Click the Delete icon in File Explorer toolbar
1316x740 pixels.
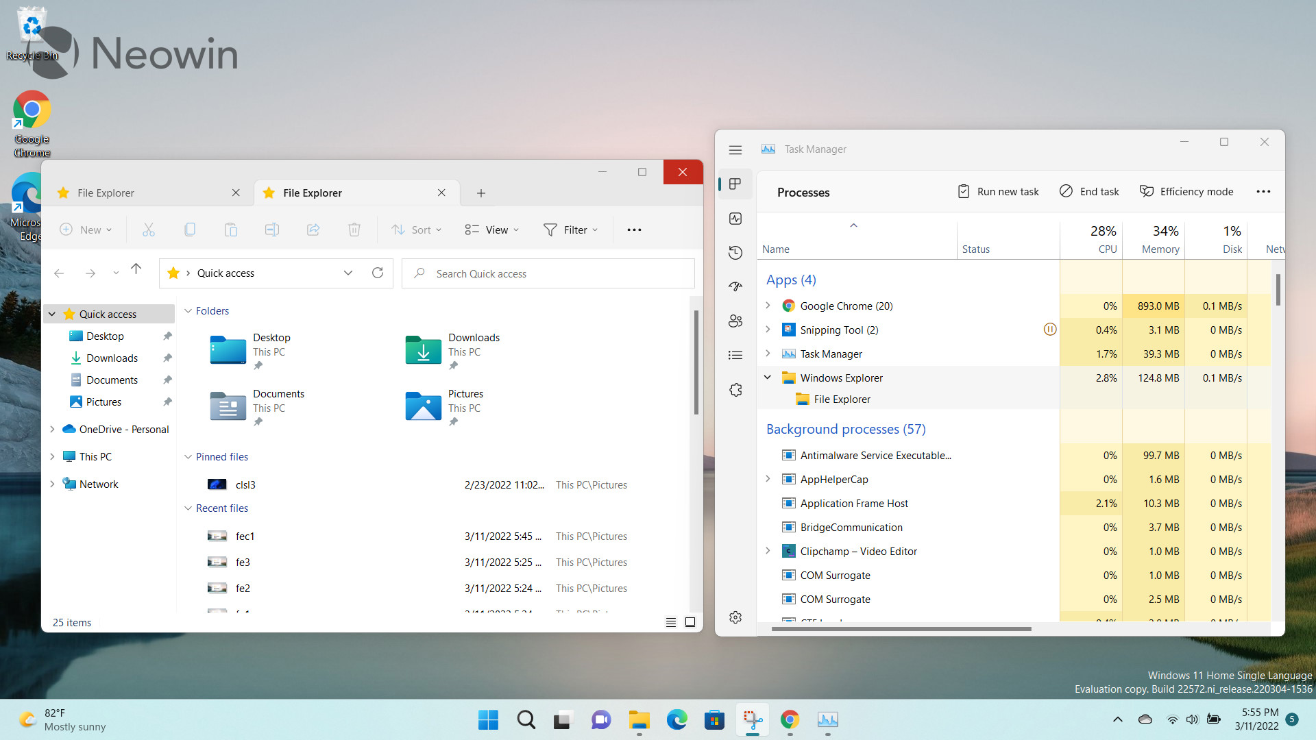coord(354,230)
